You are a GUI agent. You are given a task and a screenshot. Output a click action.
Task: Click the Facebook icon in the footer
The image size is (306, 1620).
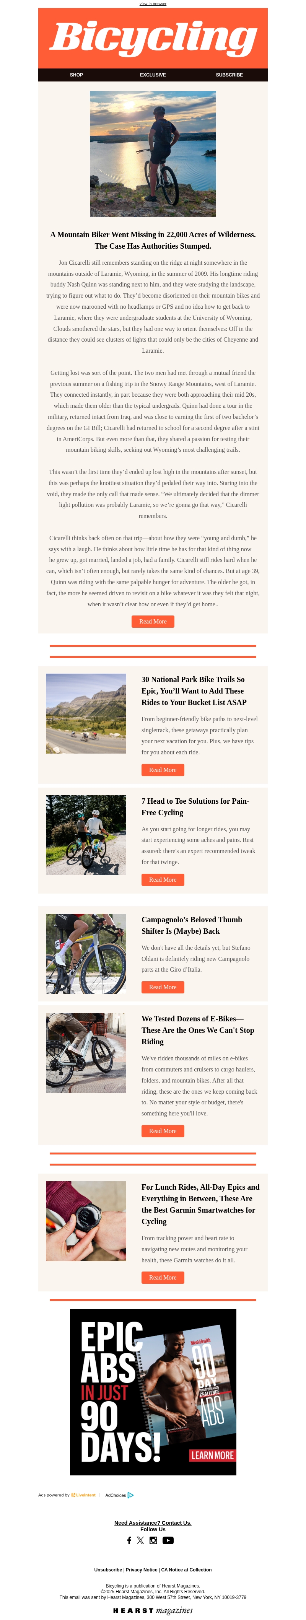(x=129, y=1540)
